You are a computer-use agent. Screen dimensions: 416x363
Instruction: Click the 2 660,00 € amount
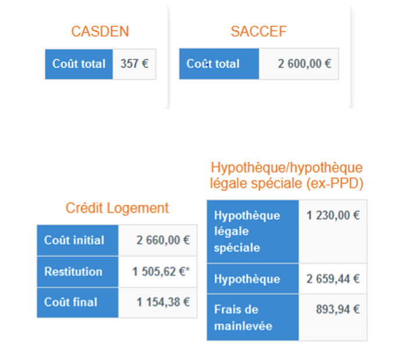(x=163, y=240)
